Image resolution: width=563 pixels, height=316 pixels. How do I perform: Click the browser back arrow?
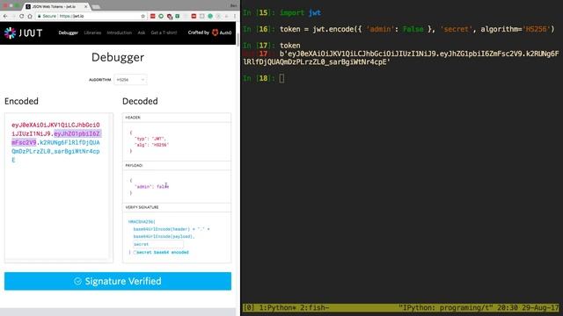point(5,16)
